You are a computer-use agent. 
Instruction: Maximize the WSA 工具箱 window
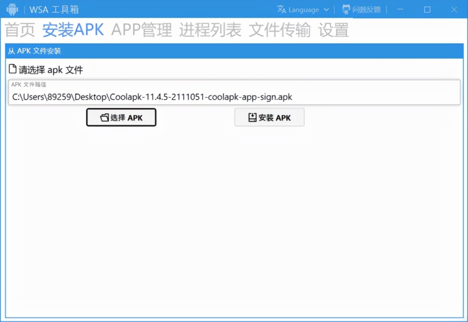click(x=427, y=10)
